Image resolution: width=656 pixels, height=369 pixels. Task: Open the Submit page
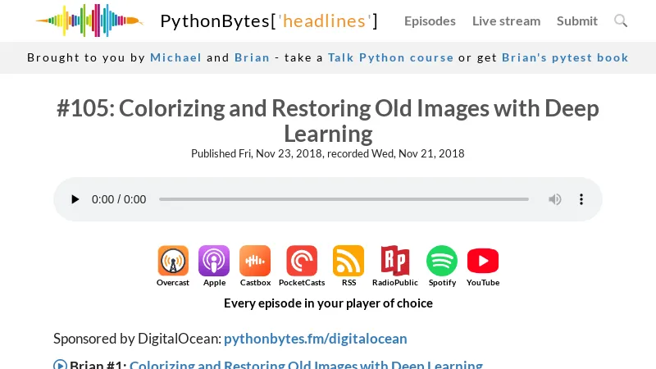(x=577, y=21)
